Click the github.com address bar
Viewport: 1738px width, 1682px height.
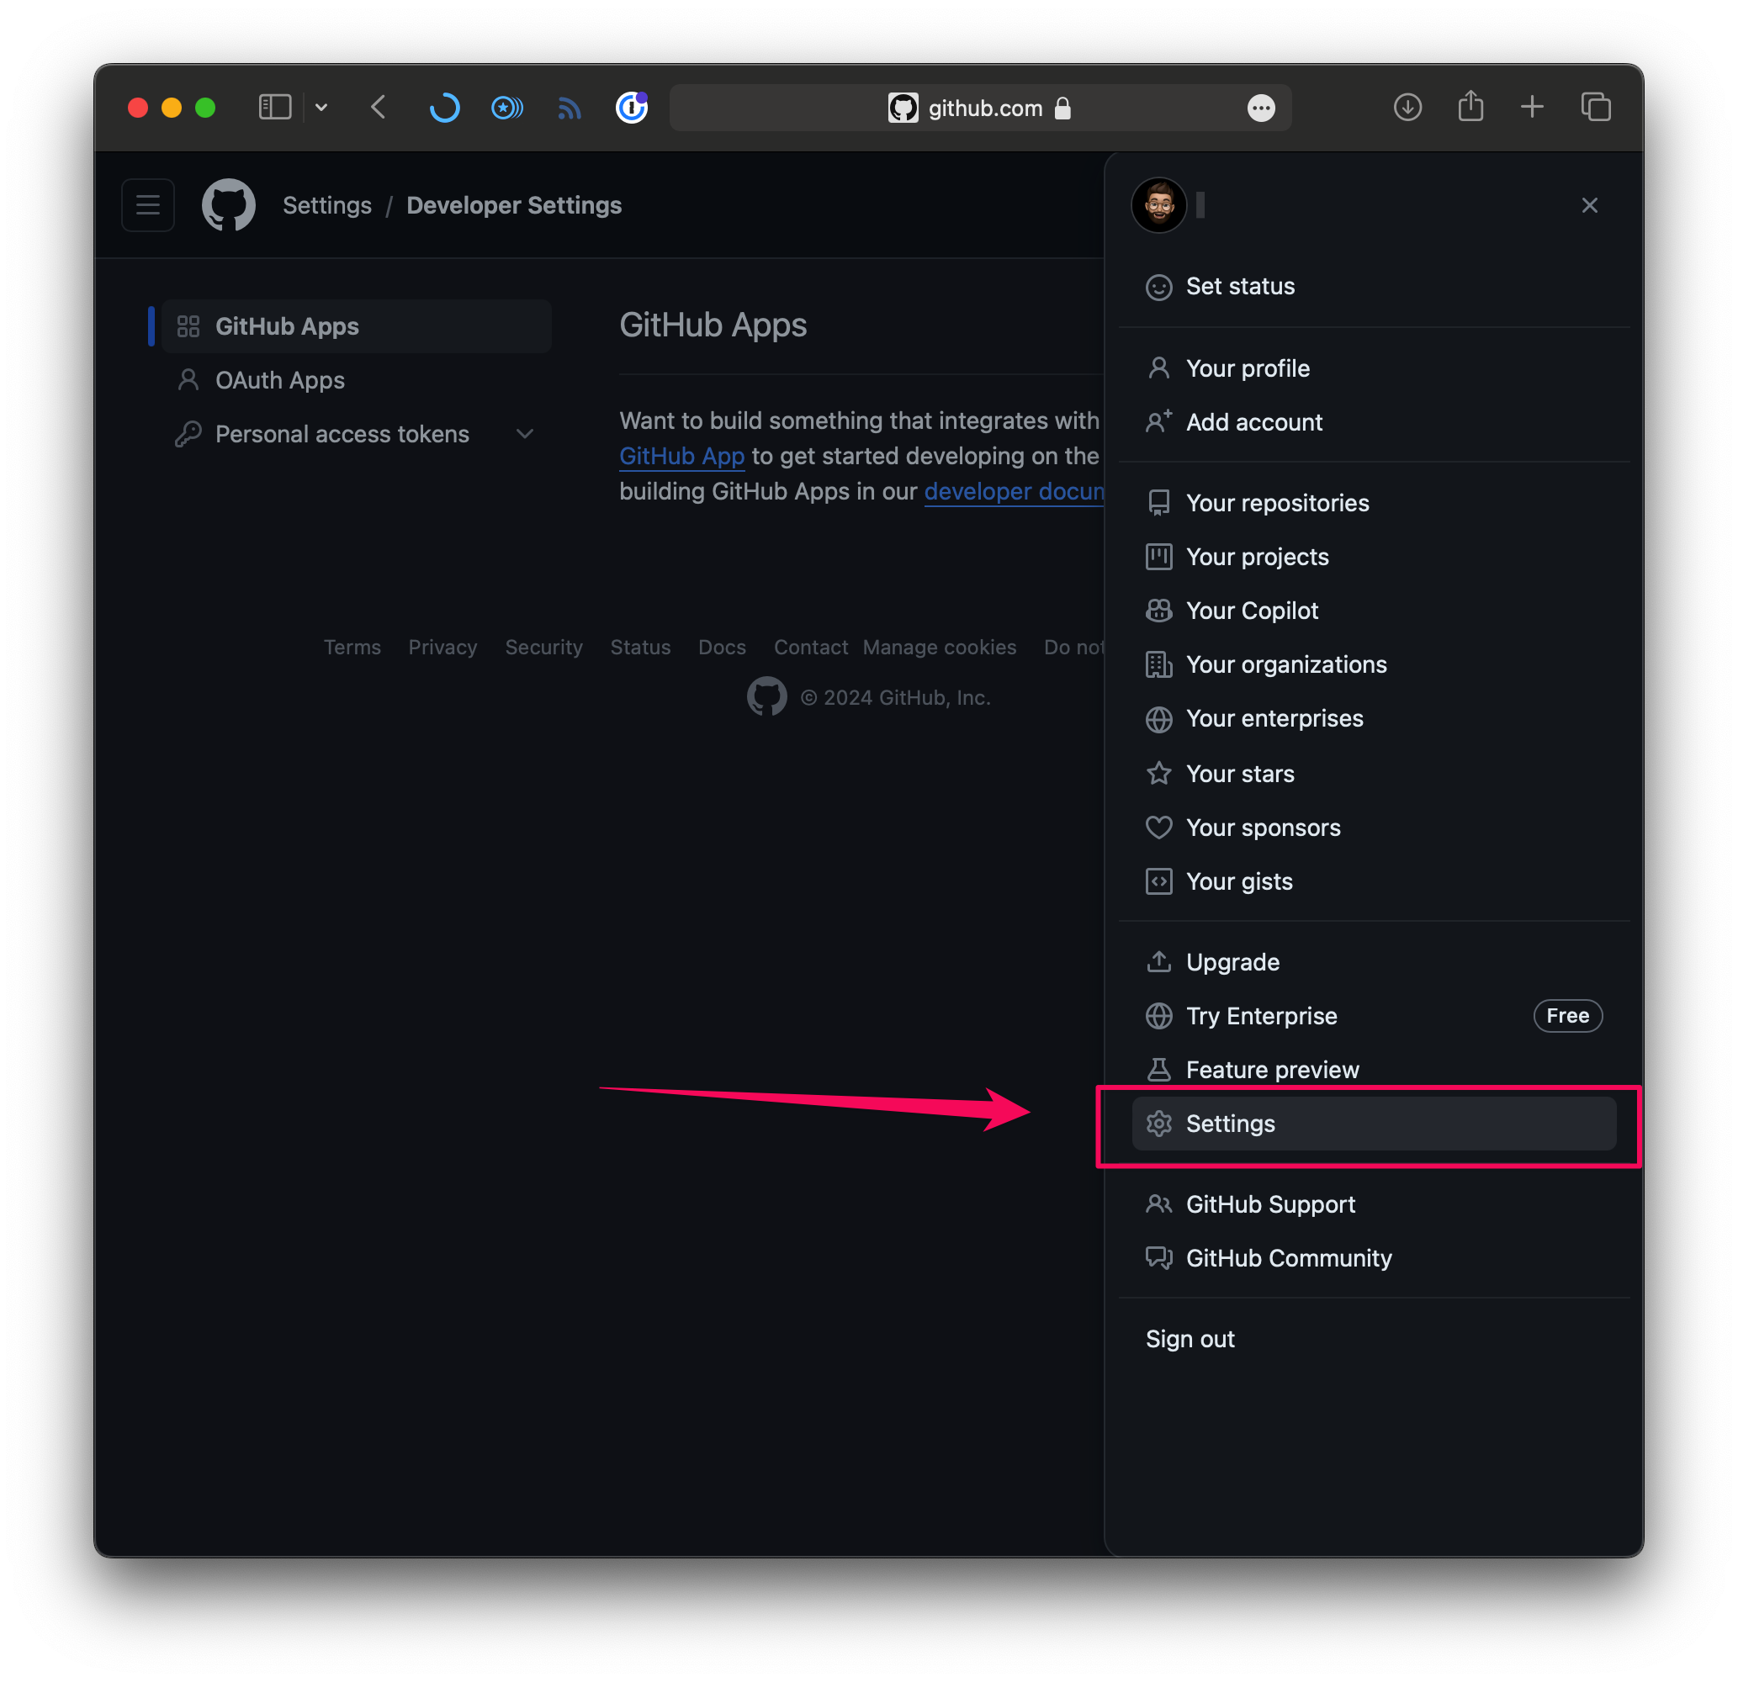point(980,108)
